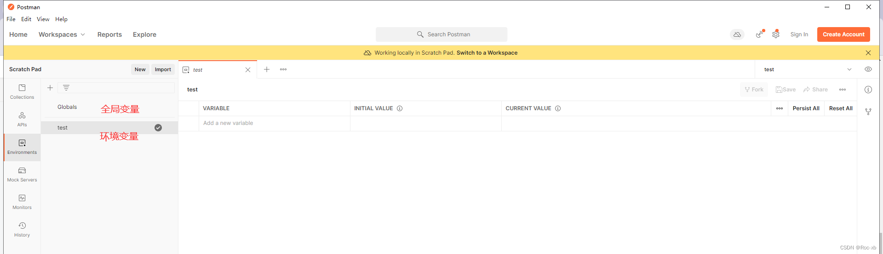Click Switch to a Workspace link
This screenshot has width=883, height=254.
pos(487,53)
